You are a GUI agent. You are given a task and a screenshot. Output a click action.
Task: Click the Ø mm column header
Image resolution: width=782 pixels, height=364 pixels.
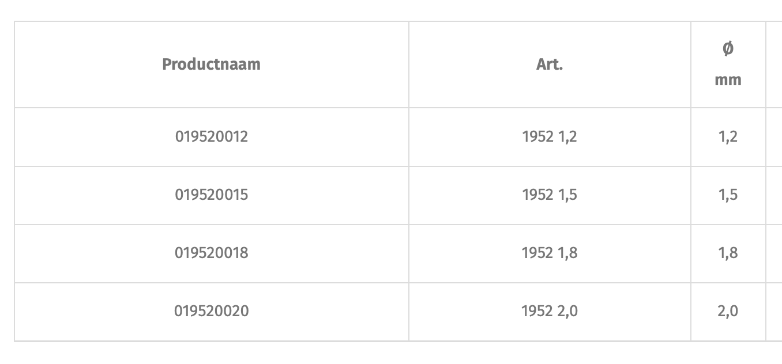pyautogui.click(x=728, y=65)
